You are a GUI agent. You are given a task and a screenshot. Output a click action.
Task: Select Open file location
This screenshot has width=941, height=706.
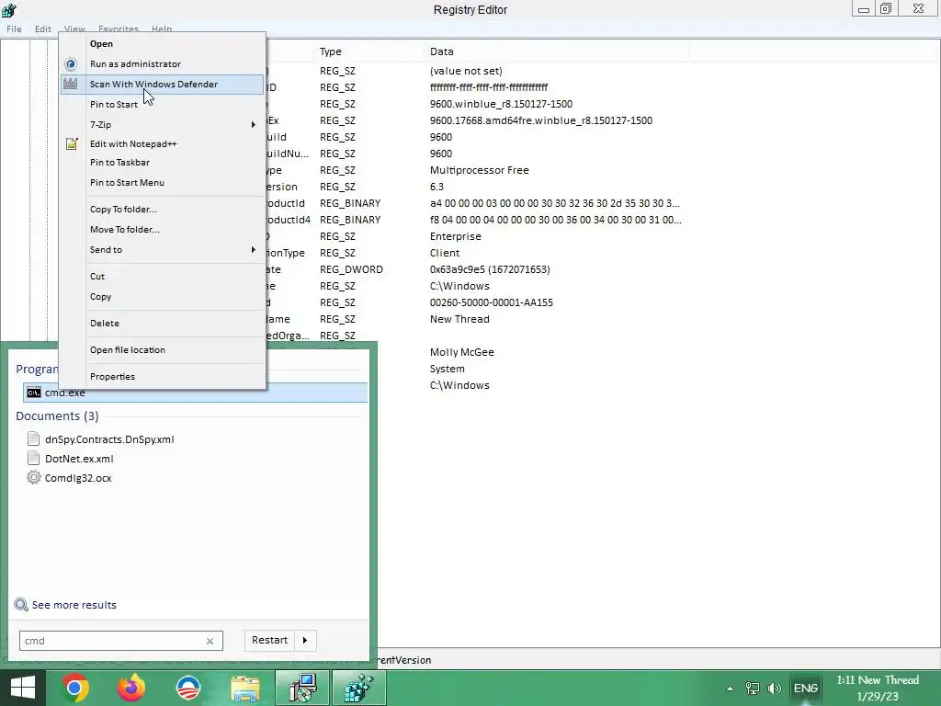127,350
